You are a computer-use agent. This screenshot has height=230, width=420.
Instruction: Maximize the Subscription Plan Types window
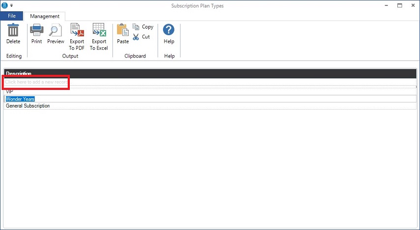pyautogui.click(x=399, y=5)
